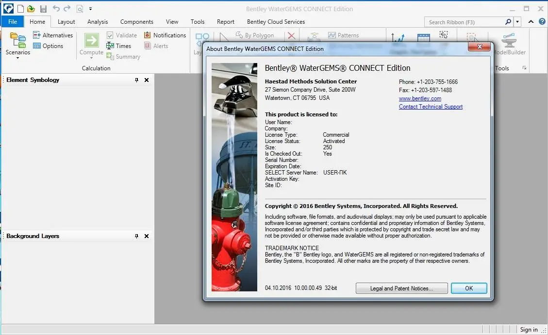Open Patterns from the ribbon

343,35
